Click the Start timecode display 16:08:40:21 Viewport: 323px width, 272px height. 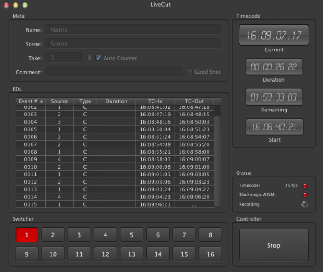274,127
